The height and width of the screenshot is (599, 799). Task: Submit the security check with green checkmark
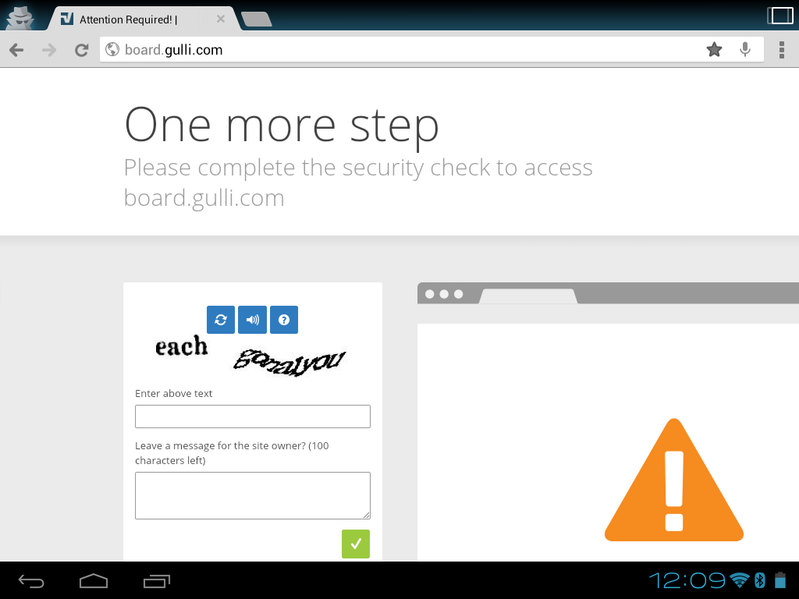click(x=356, y=544)
